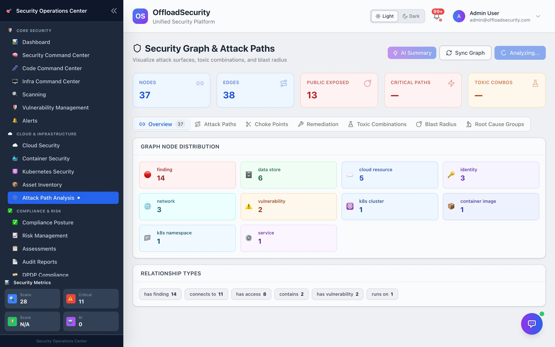Click the Admin User avatar circle
Screen dimensions: 555x347
click(459, 16)
